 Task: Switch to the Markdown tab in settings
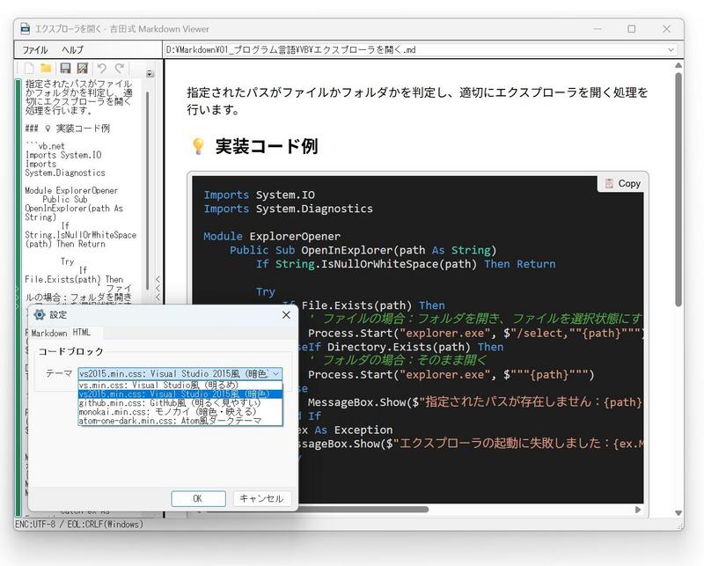(49, 333)
